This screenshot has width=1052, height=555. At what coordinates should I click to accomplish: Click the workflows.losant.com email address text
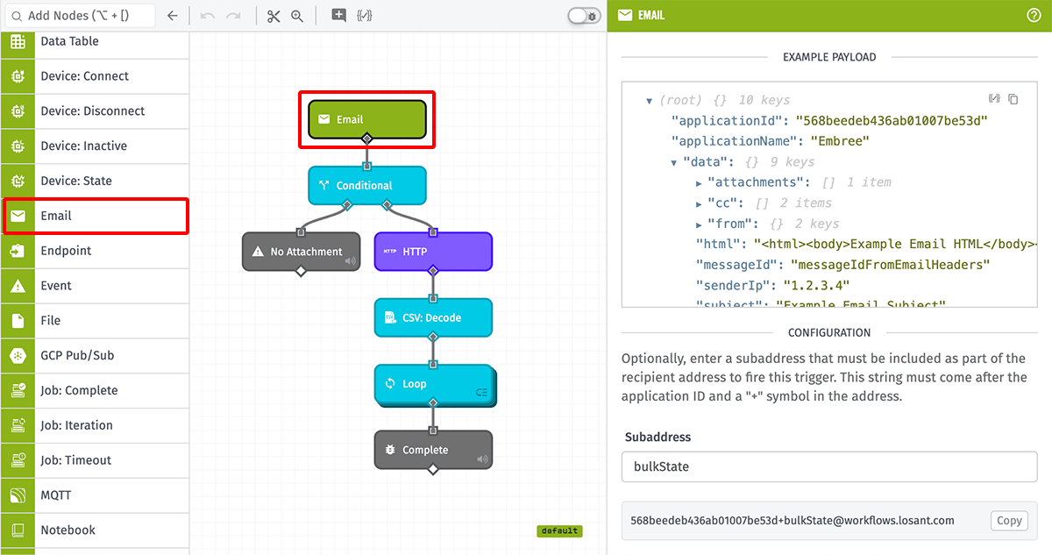click(x=793, y=520)
